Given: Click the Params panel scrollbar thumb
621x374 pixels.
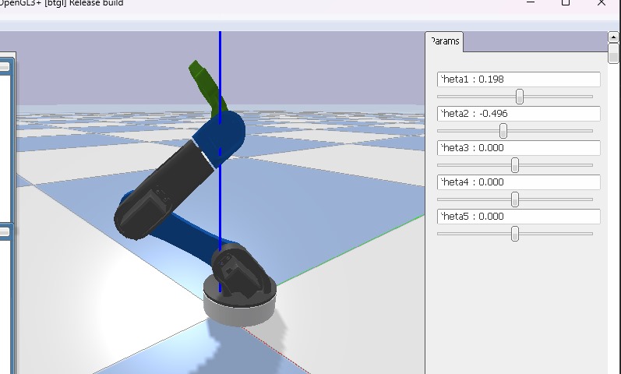Looking at the screenshot, I should [614, 53].
